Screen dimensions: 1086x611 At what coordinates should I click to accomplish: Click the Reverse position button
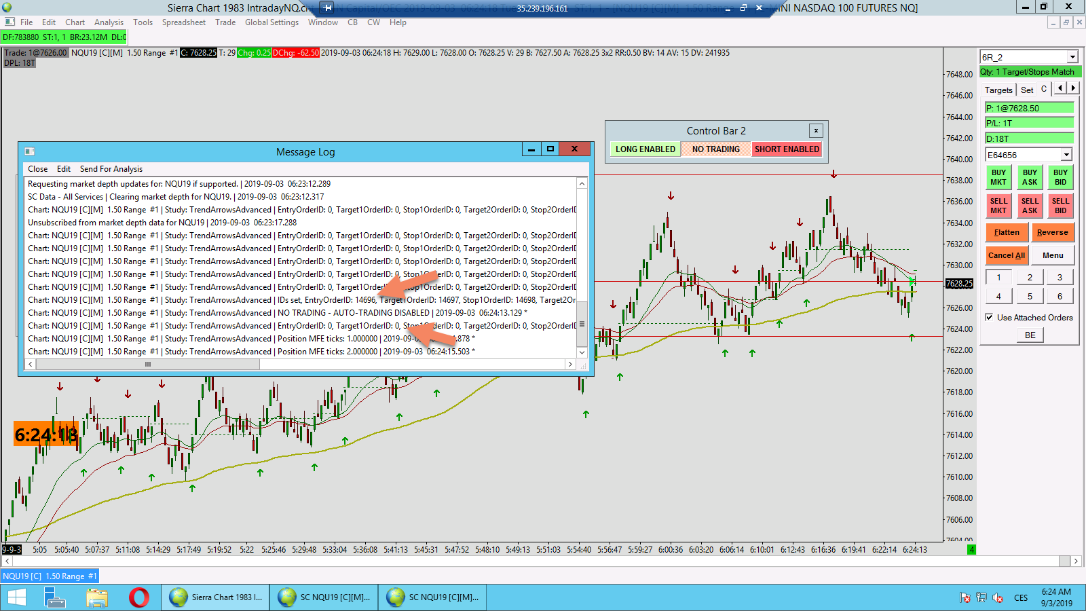pyautogui.click(x=1053, y=232)
